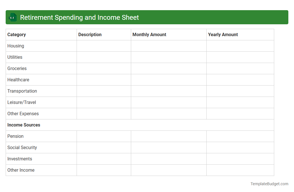Select the Income Sources section header

click(24, 125)
